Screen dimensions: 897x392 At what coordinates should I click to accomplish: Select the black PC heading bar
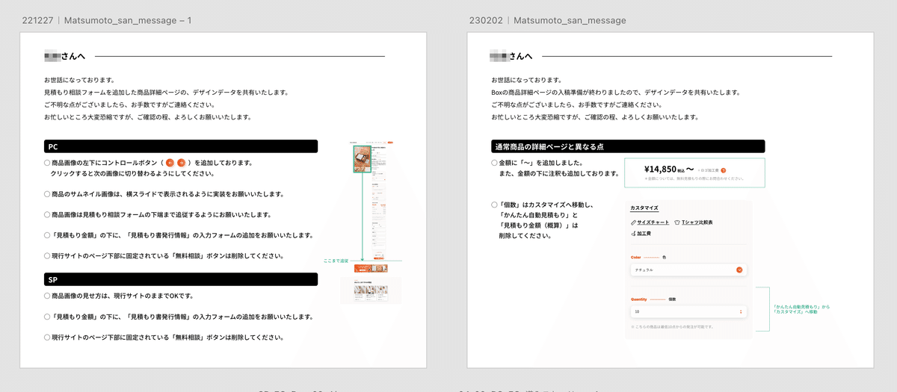(181, 146)
